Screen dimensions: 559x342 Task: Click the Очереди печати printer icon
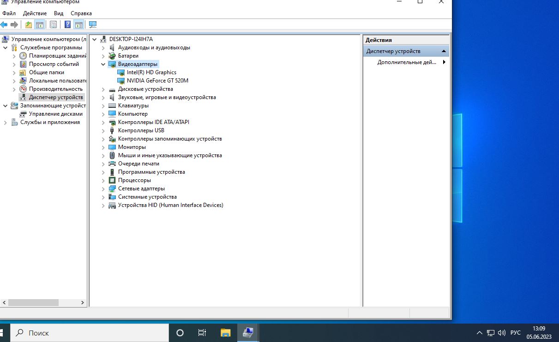pyautogui.click(x=112, y=164)
